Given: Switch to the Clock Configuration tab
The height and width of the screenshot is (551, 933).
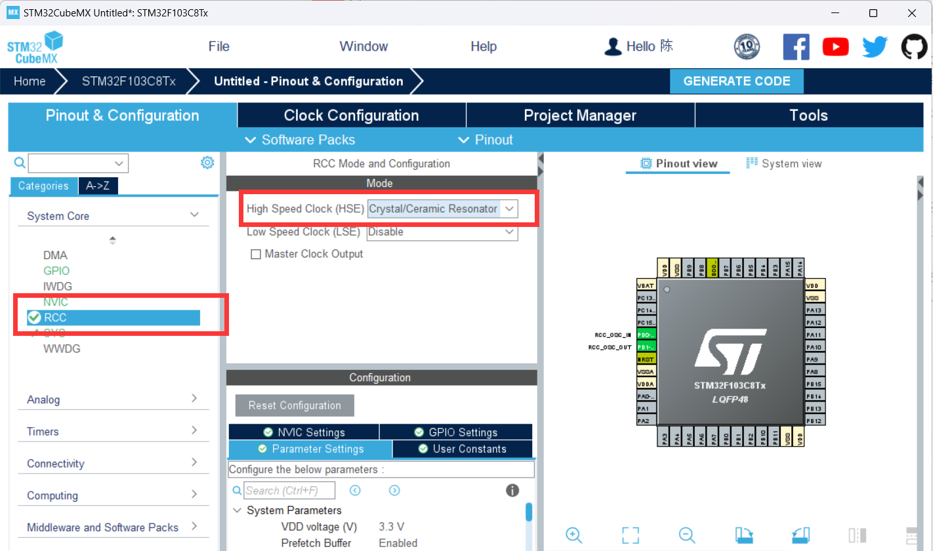Looking at the screenshot, I should pos(351,115).
